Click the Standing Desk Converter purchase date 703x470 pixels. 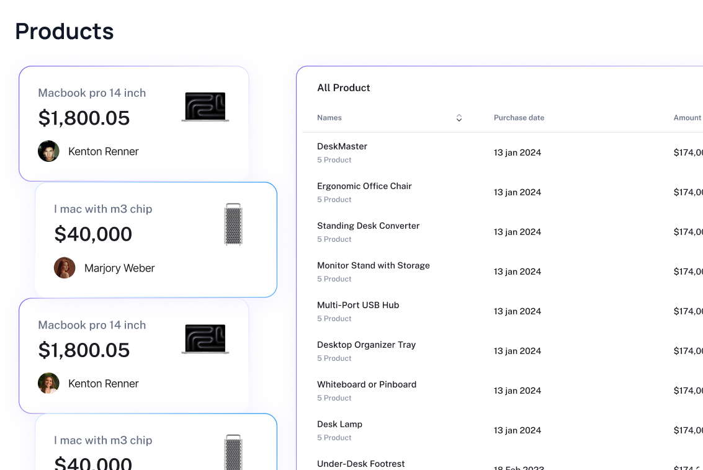click(517, 232)
